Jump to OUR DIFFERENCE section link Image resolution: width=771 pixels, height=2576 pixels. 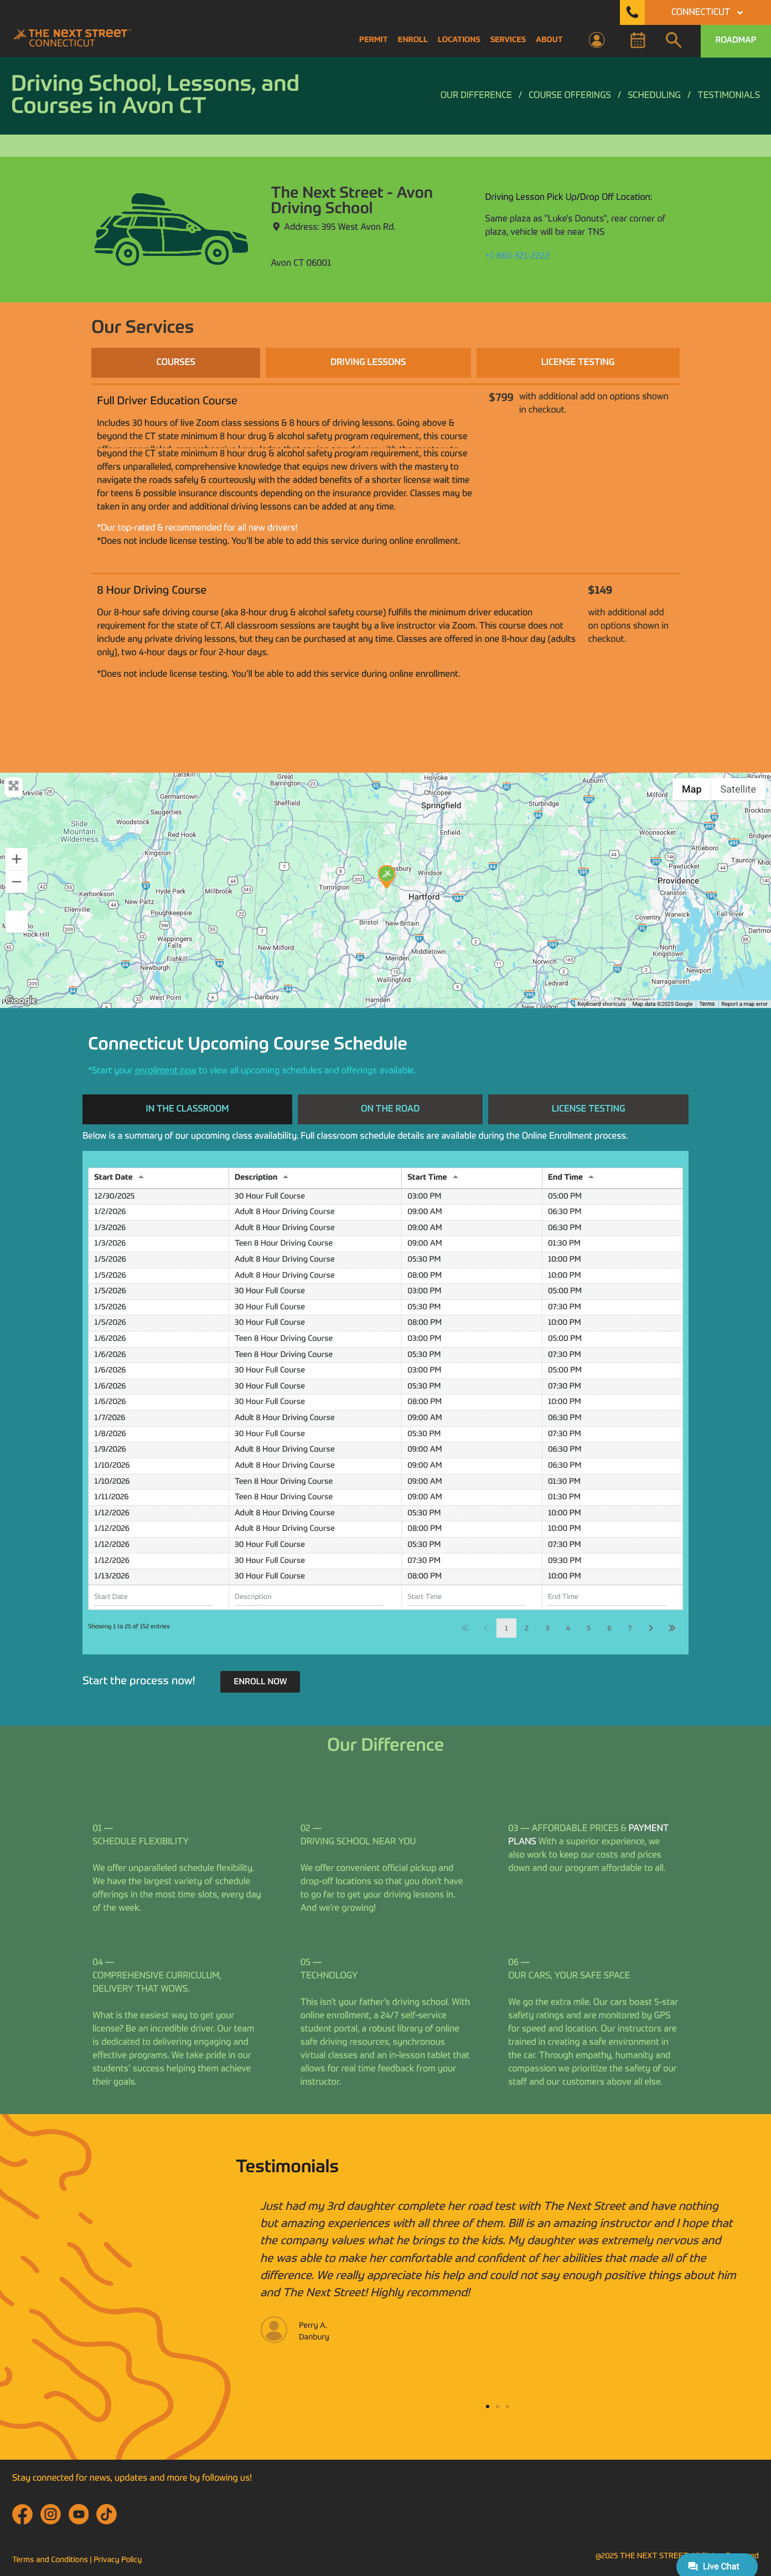click(x=475, y=95)
